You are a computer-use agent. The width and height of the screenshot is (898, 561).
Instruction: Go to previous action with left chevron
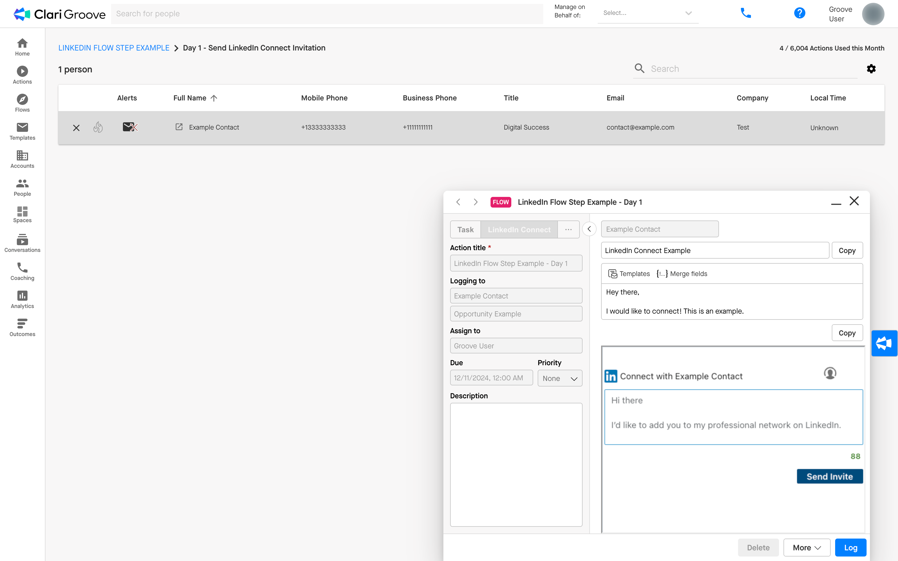coord(458,202)
